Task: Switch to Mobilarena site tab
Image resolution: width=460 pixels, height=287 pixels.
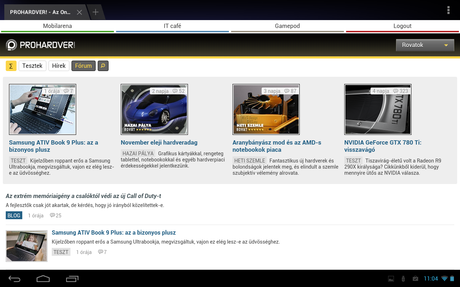Action: click(57, 26)
